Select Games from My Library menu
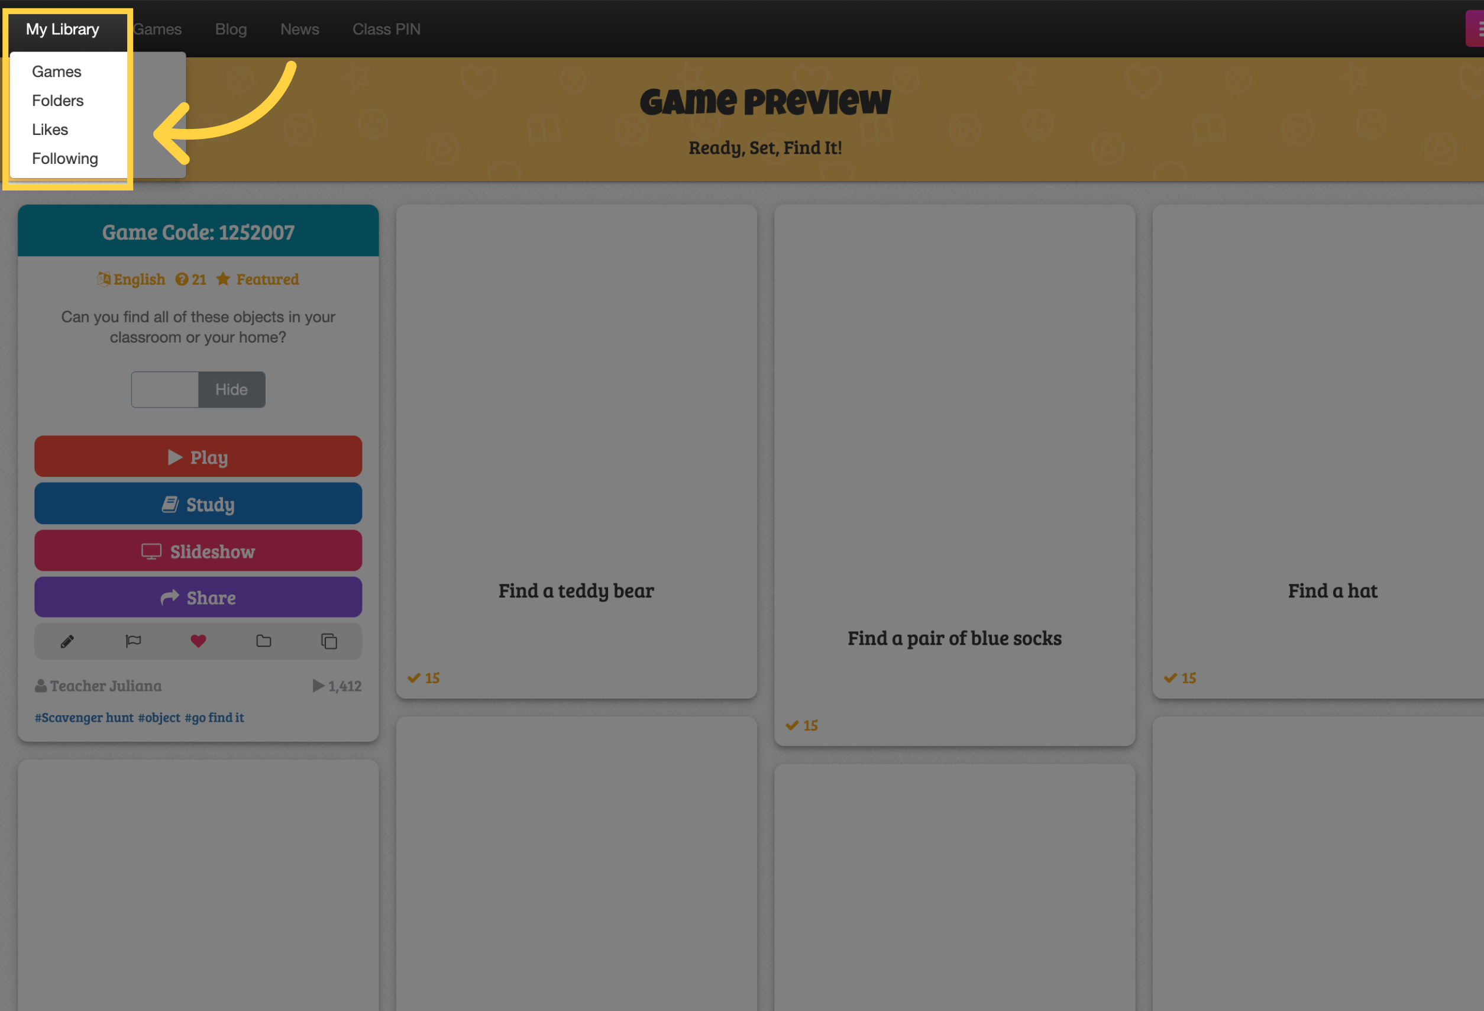Image resolution: width=1484 pixels, height=1011 pixels. click(56, 70)
